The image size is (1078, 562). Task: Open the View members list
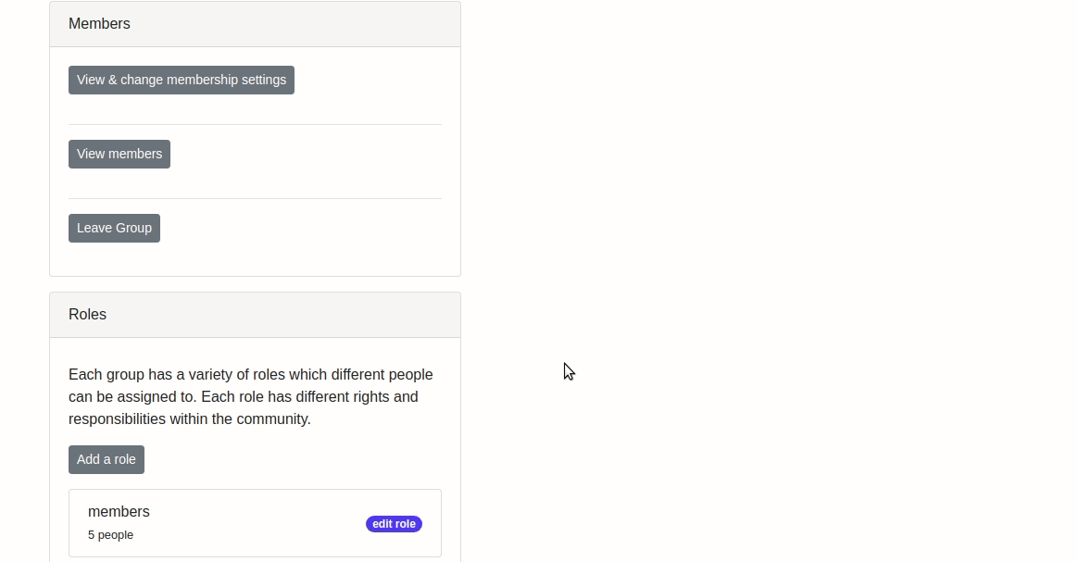[119, 154]
